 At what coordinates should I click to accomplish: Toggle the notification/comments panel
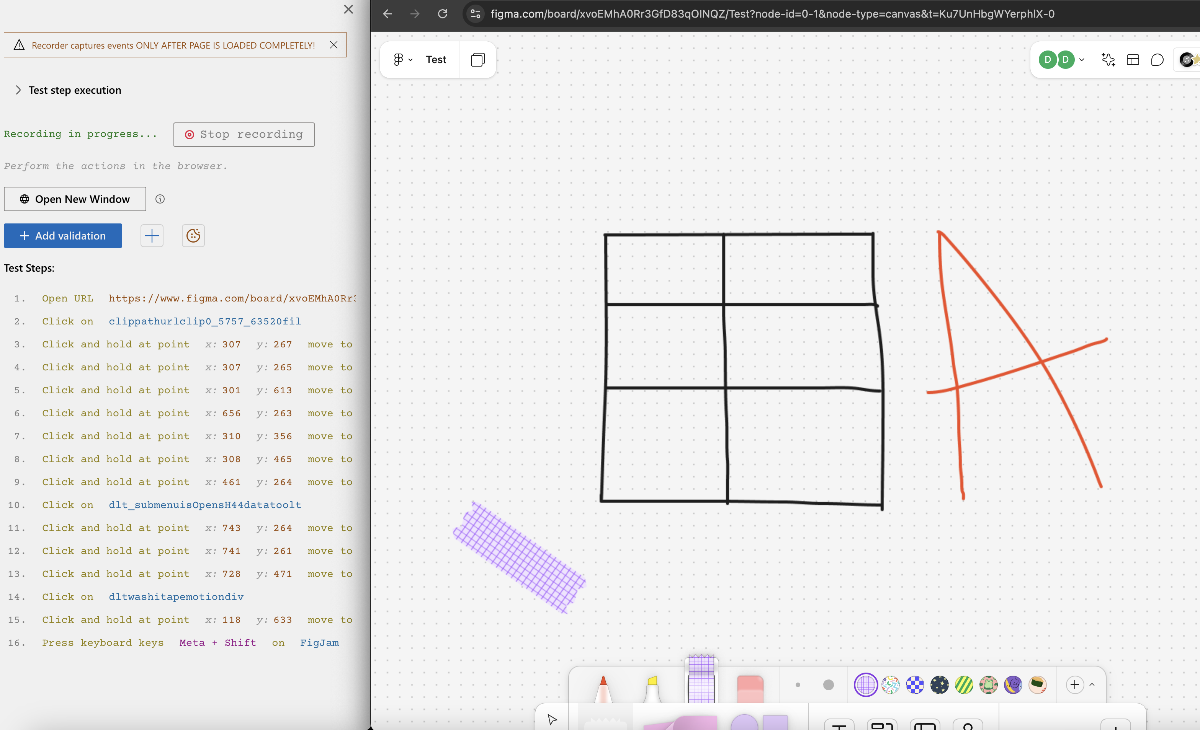click(x=1157, y=60)
